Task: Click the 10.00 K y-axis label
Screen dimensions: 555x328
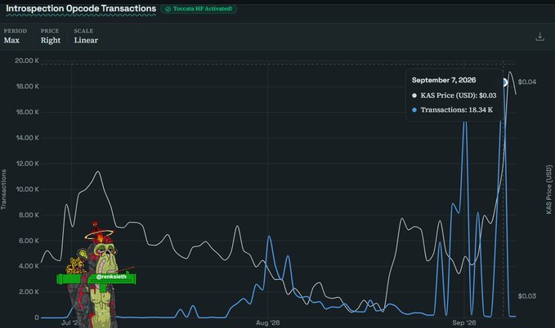Action: click(x=27, y=189)
